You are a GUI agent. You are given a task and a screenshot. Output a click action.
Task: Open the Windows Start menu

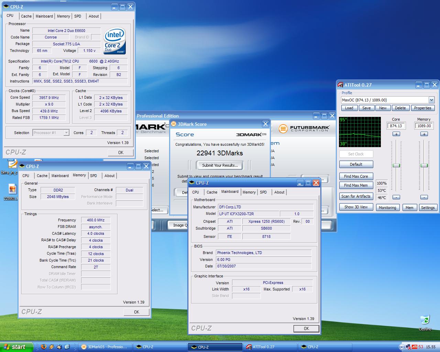[16, 347]
